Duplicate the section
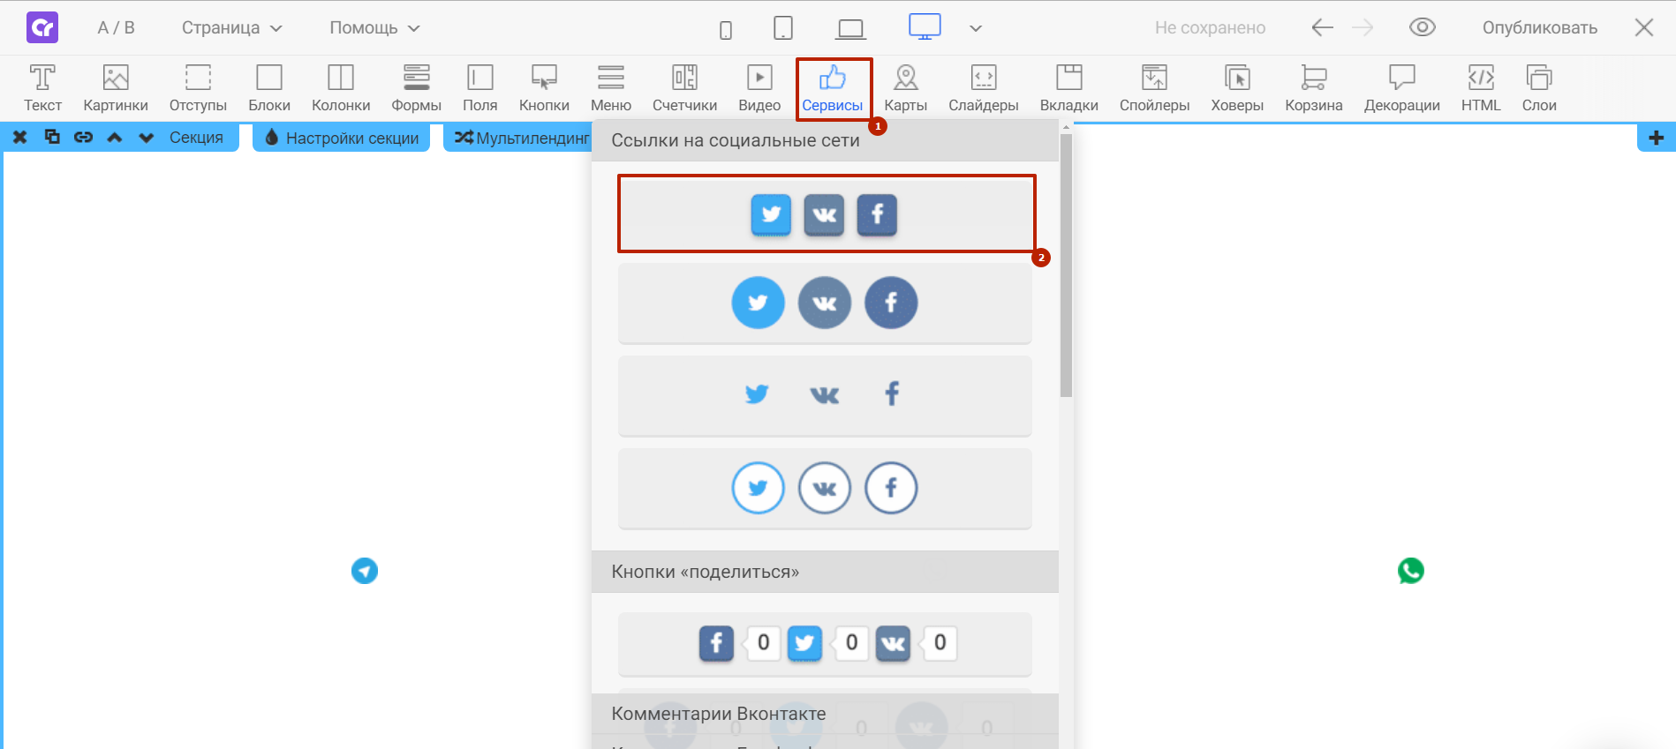 [52, 137]
